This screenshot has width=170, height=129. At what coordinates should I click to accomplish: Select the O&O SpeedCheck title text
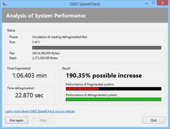point(85,4)
